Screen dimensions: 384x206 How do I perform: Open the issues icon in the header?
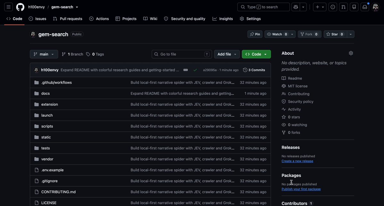(332, 7)
